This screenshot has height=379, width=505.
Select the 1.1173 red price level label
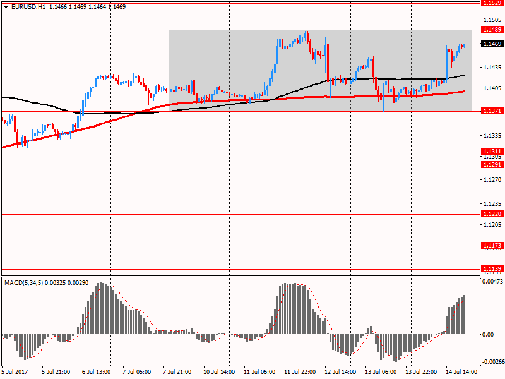coord(492,246)
